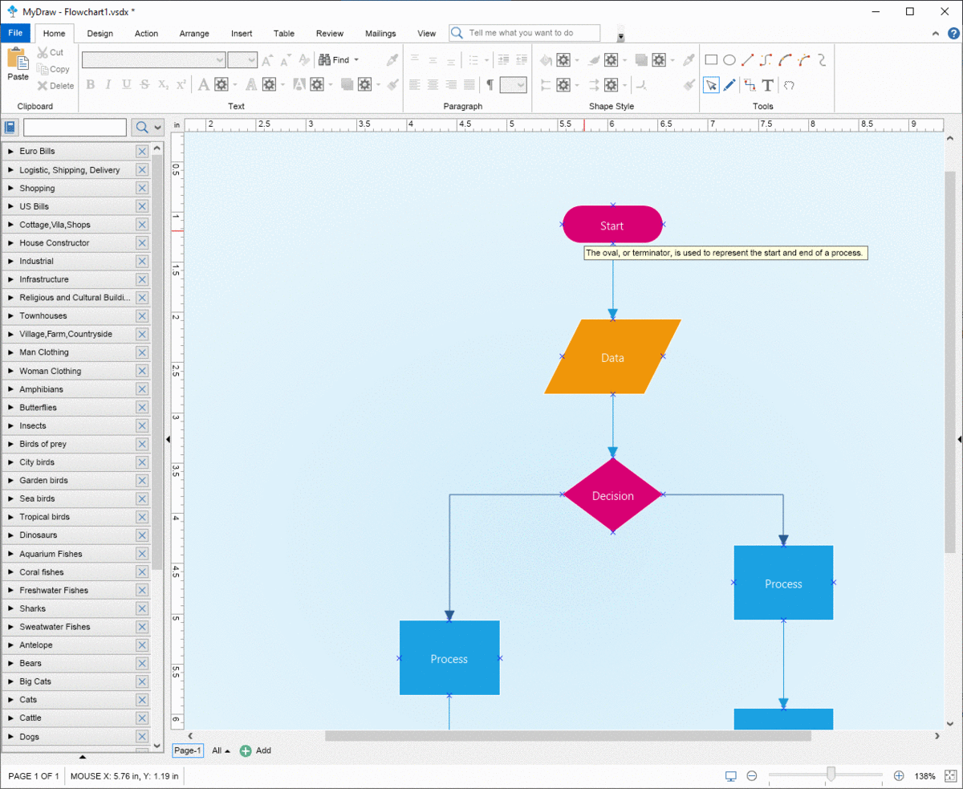The image size is (963, 789).
Task: Open the Find dropdown arrow
Action: [x=356, y=60]
